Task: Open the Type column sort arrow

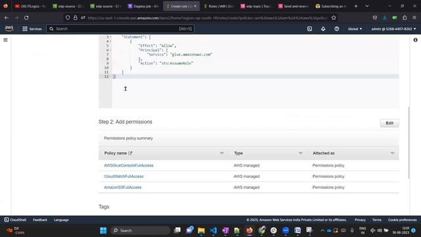Action: pos(300,153)
